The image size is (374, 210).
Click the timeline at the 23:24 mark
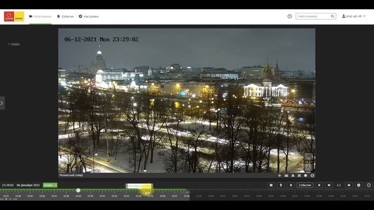point(18,196)
